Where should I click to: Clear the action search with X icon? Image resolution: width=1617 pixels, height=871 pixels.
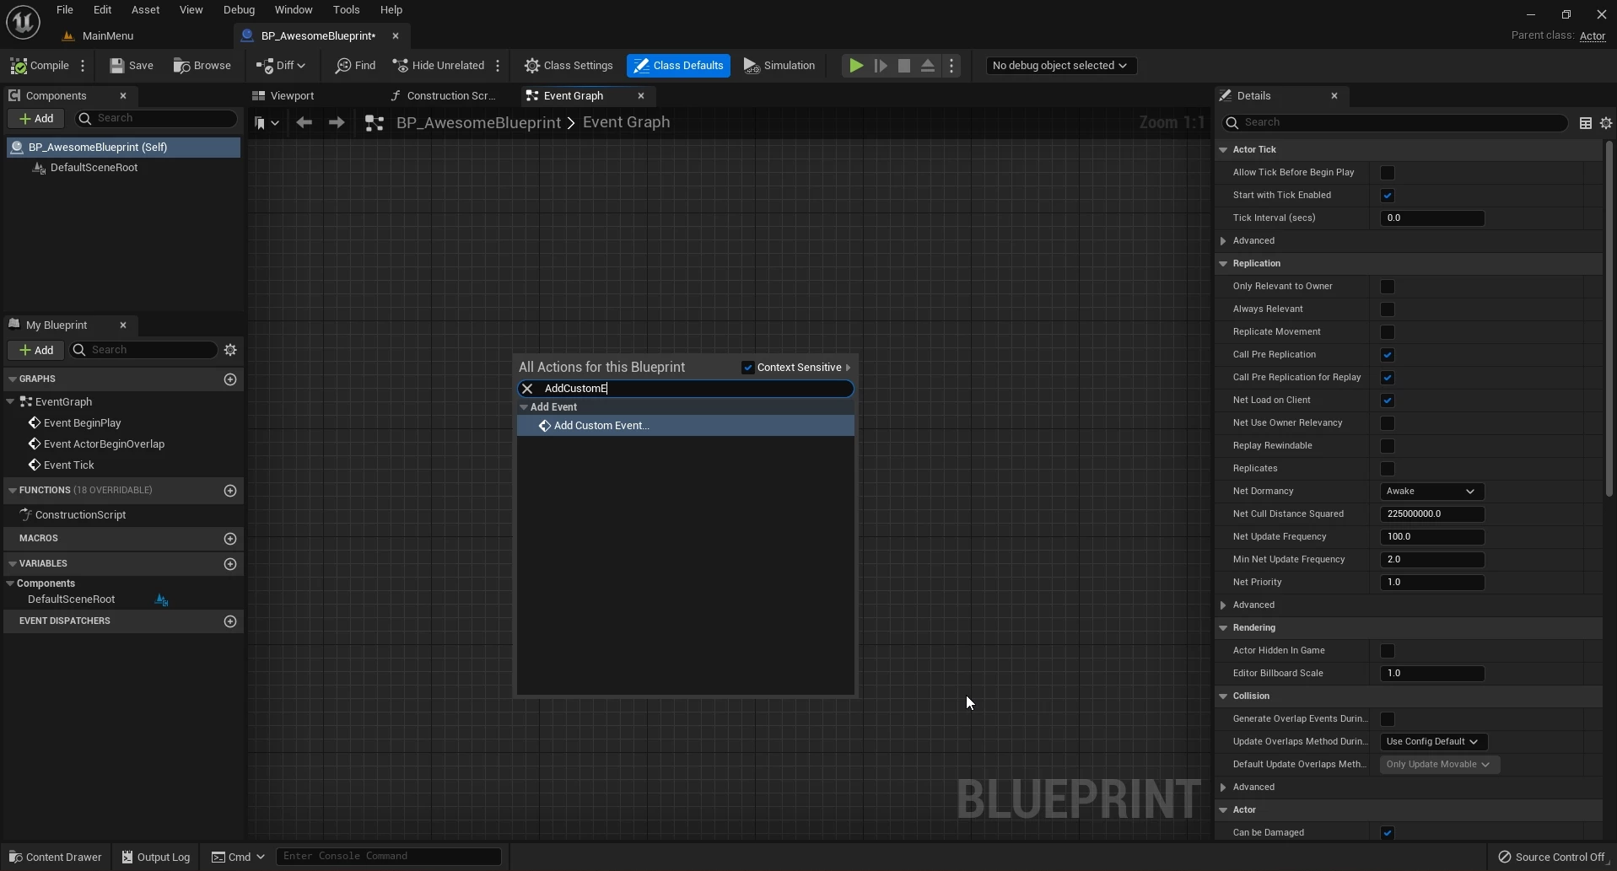point(527,389)
